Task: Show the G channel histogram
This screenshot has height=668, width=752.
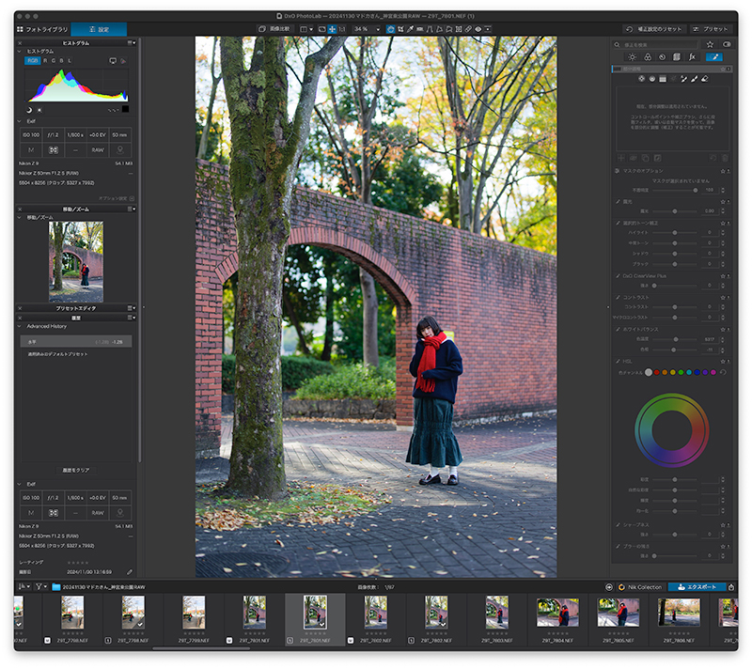Action: pyautogui.click(x=54, y=61)
